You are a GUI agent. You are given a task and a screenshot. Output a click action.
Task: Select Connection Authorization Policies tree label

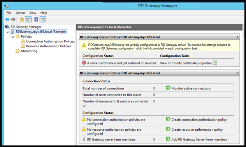pos(50,41)
